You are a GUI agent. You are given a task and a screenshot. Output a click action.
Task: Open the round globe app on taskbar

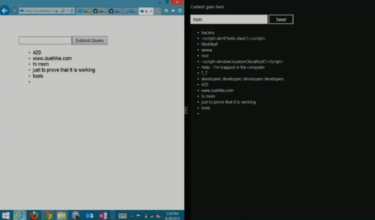pos(75,215)
